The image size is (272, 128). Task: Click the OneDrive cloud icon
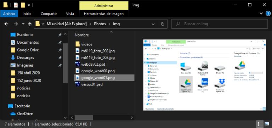13,114
